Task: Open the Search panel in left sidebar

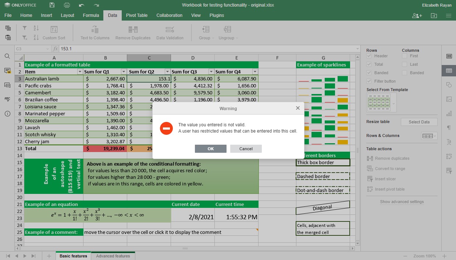Action: pyautogui.click(x=7, y=56)
